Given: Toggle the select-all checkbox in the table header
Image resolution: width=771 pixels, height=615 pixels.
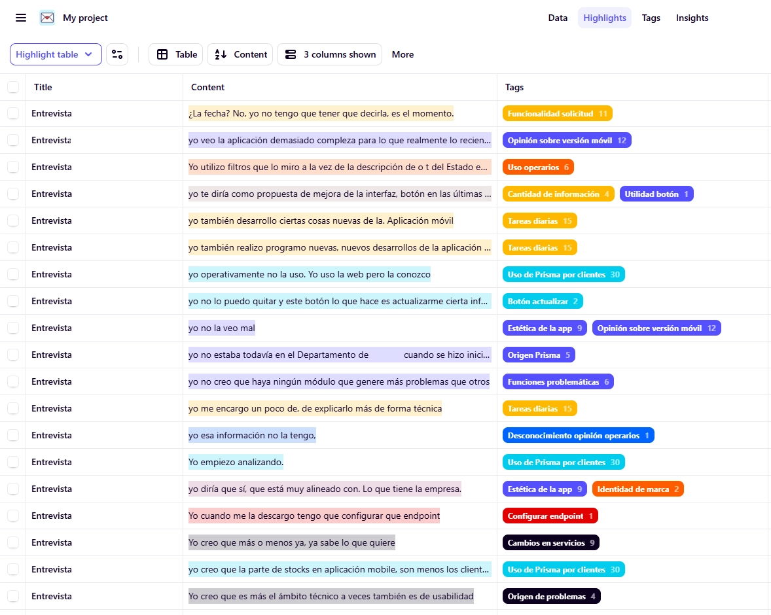Looking at the screenshot, I should click(13, 86).
